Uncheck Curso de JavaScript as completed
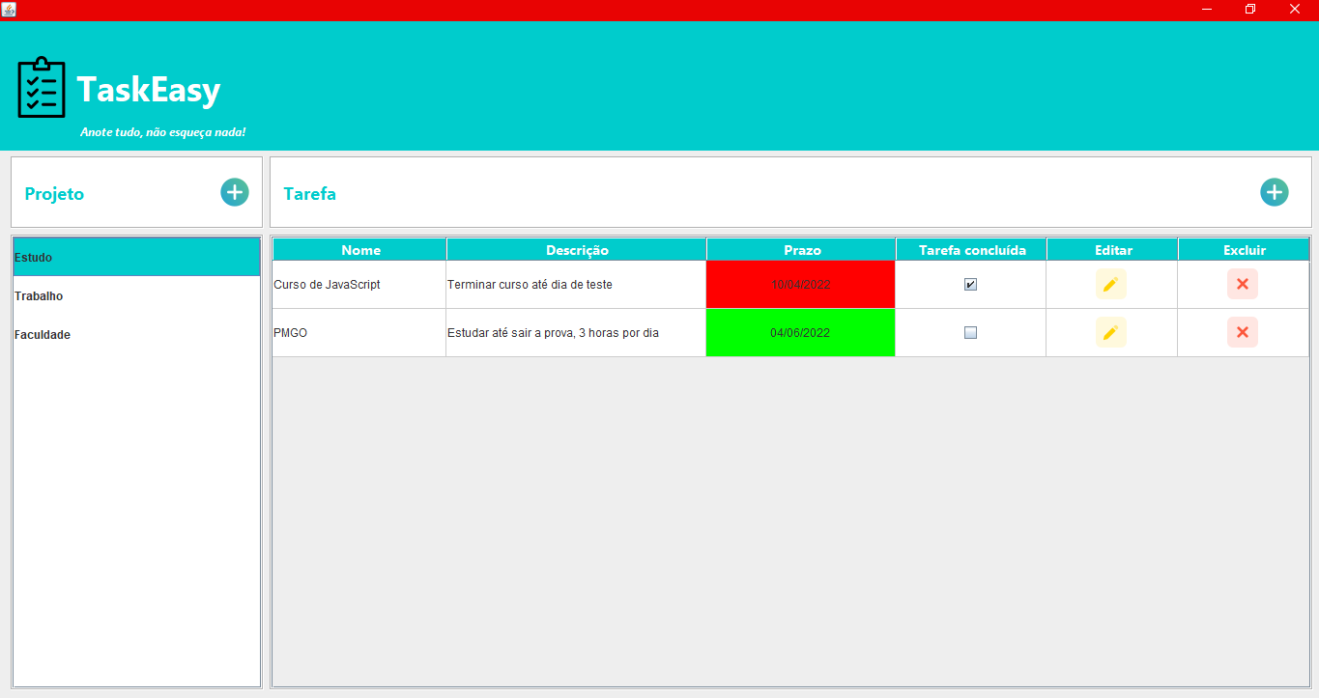1319x698 pixels. (x=970, y=284)
